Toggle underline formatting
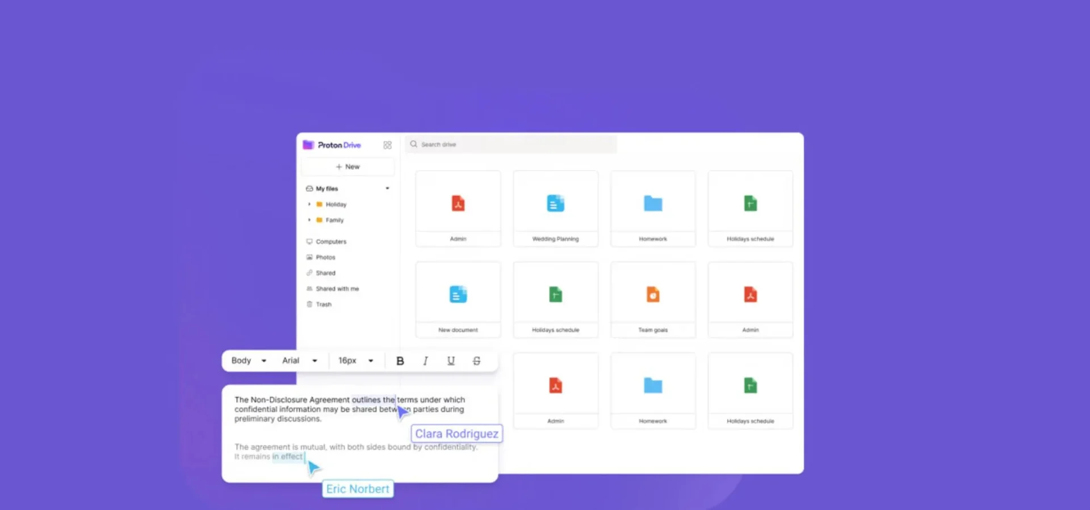 (x=450, y=360)
